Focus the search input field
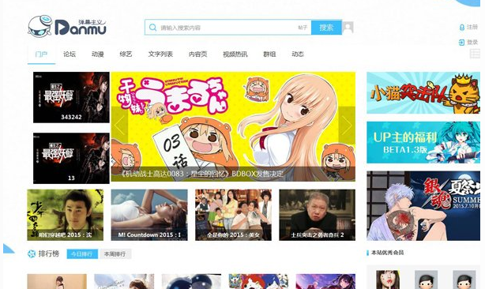This screenshot has width=485, height=289. (227, 28)
